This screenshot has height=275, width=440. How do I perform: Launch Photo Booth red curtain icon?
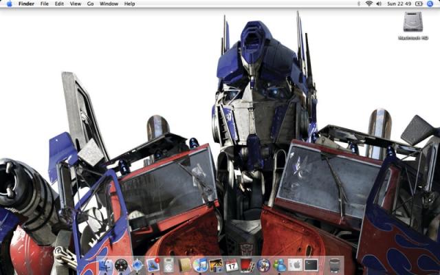(x=247, y=265)
